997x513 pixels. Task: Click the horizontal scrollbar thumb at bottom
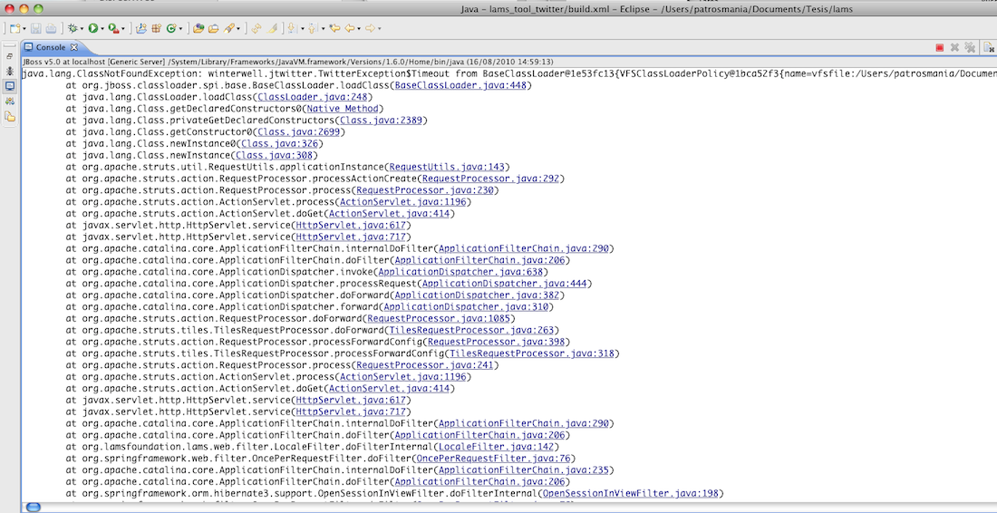point(33,507)
